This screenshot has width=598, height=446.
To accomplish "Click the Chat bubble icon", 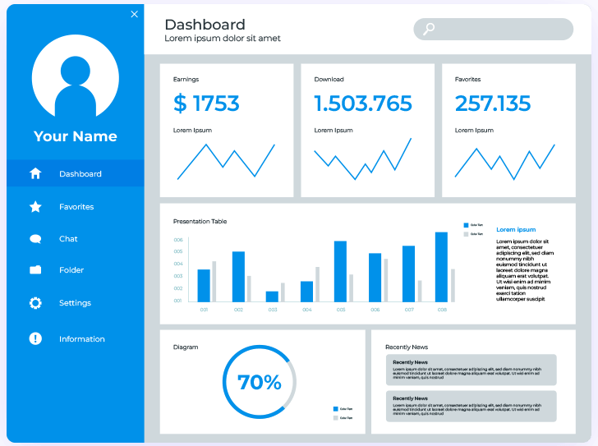I will 35,239.
